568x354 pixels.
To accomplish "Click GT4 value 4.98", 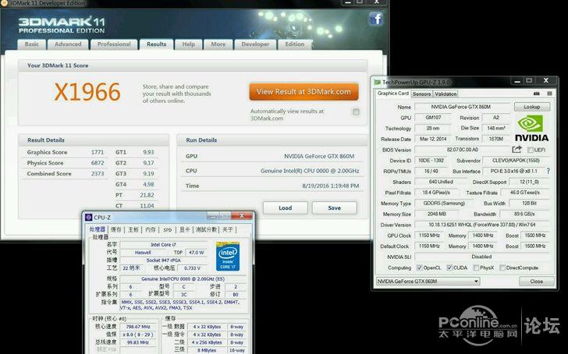I will pyautogui.click(x=148, y=185).
